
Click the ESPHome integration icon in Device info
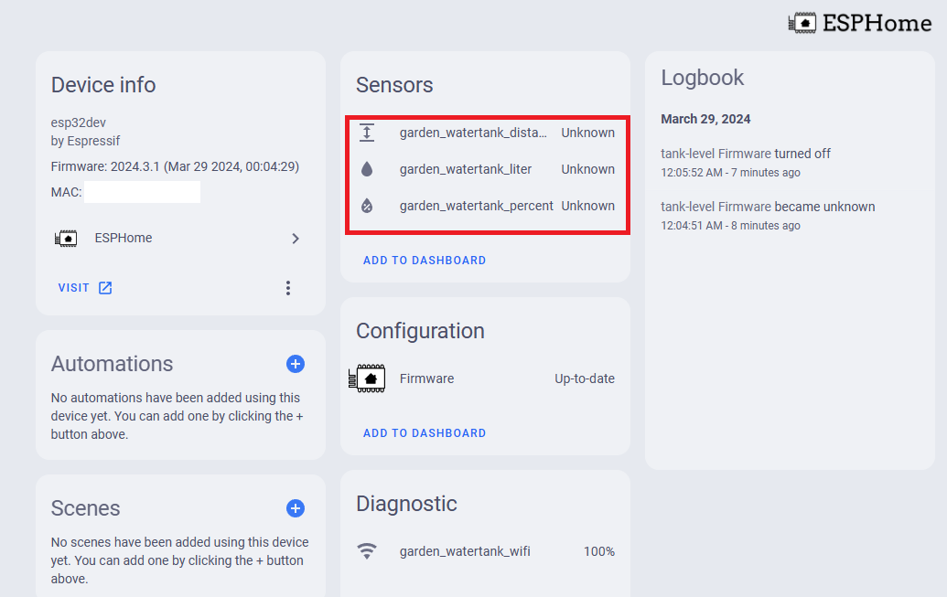click(68, 237)
